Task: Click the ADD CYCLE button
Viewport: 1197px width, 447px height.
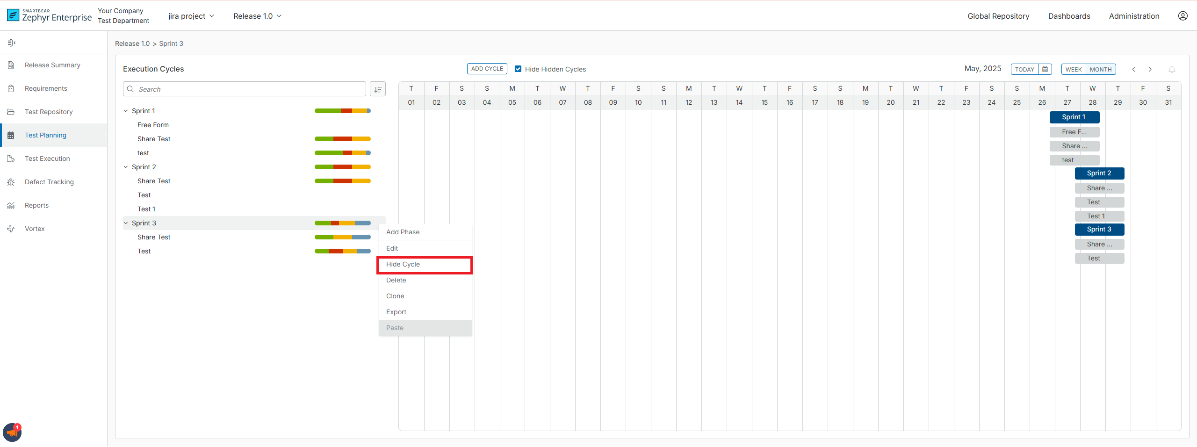Action: 487,68
